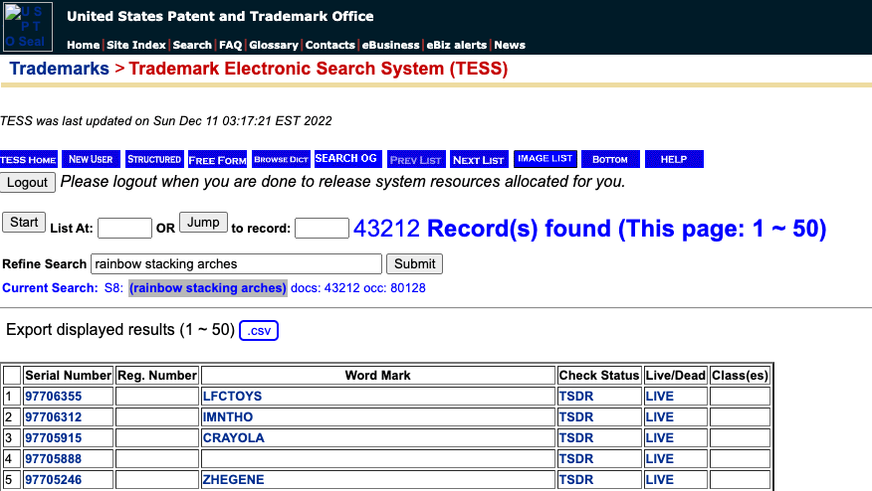Open the Image List view

(x=545, y=159)
